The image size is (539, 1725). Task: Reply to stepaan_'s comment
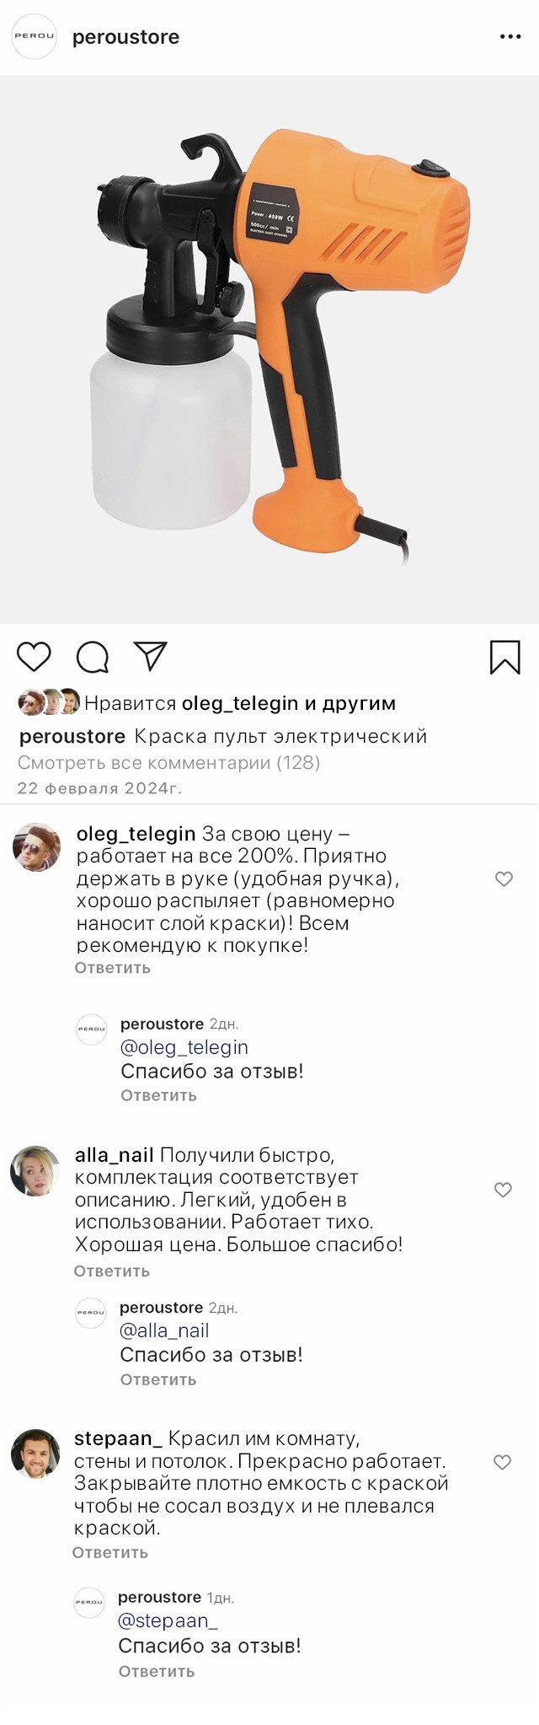pos(110,1552)
